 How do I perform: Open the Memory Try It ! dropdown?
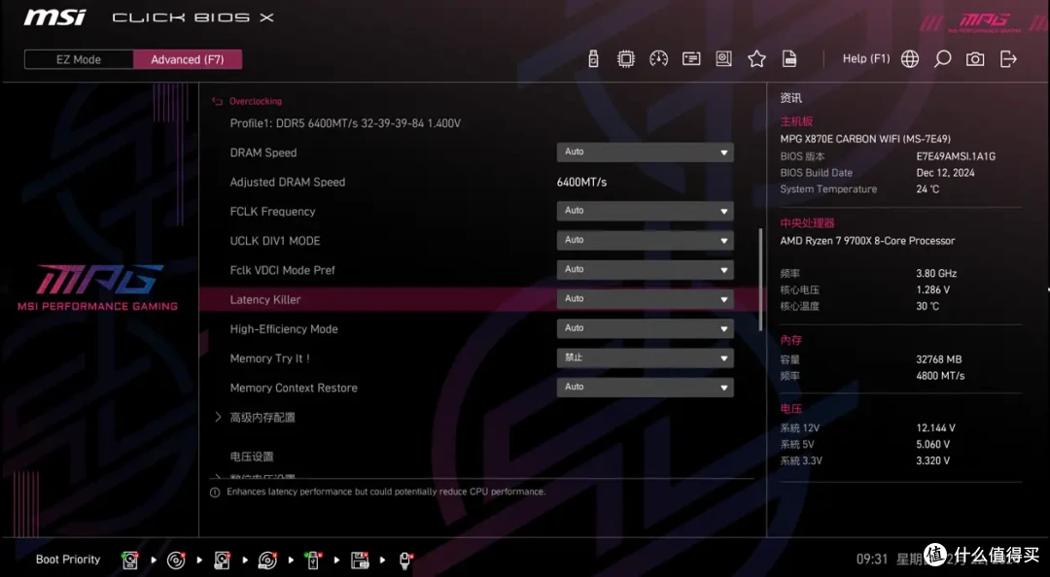pos(645,358)
